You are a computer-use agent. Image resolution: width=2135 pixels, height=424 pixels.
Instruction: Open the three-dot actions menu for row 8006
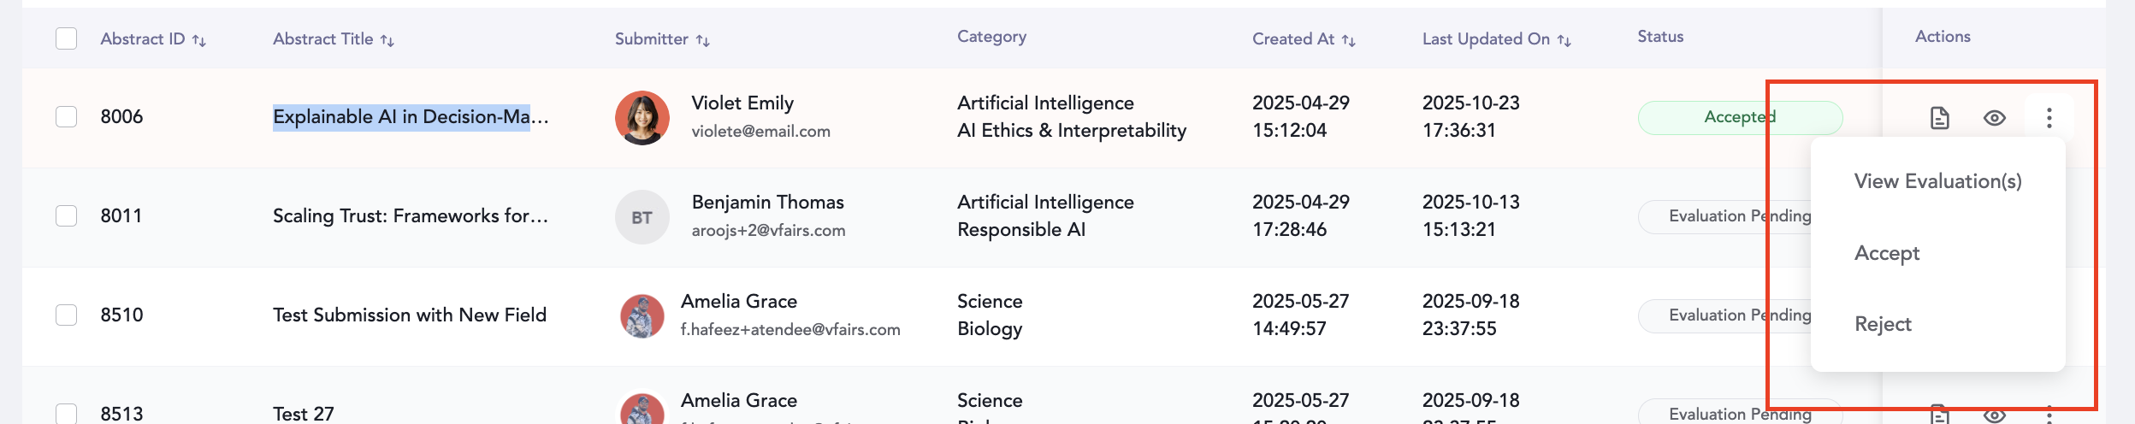pos(2049,118)
